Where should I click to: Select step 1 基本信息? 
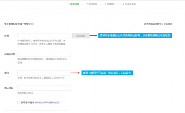(74, 4)
